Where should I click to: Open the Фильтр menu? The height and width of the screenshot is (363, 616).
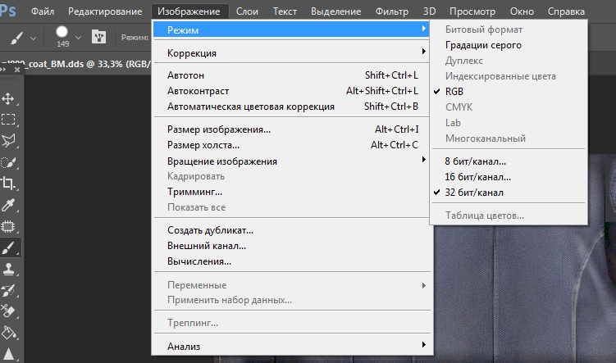tap(392, 11)
